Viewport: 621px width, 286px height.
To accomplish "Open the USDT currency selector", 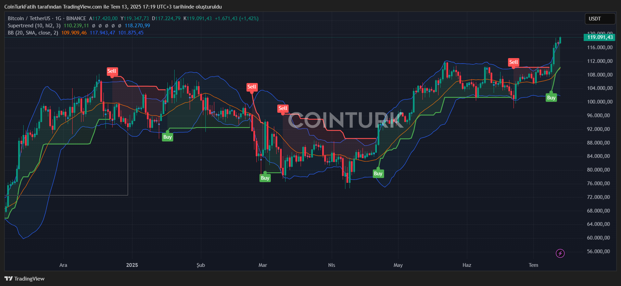I will (600, 19).
